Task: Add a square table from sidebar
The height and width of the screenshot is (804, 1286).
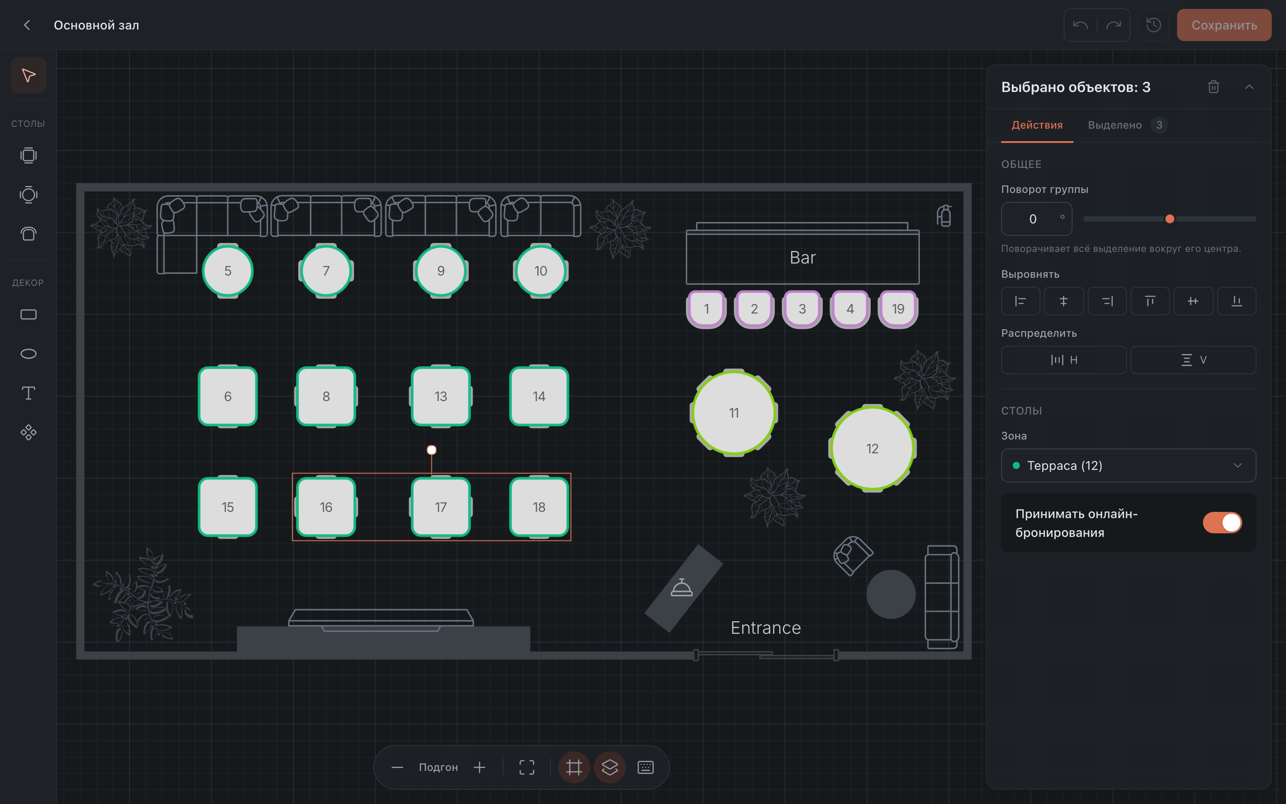Action: click(x=29, y=155)
